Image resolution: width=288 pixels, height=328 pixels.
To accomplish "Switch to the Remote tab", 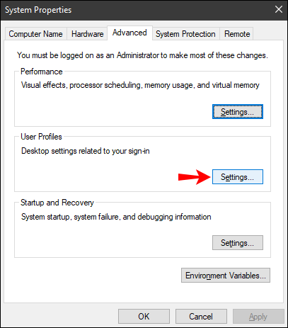I will click(x=237, y=34).
